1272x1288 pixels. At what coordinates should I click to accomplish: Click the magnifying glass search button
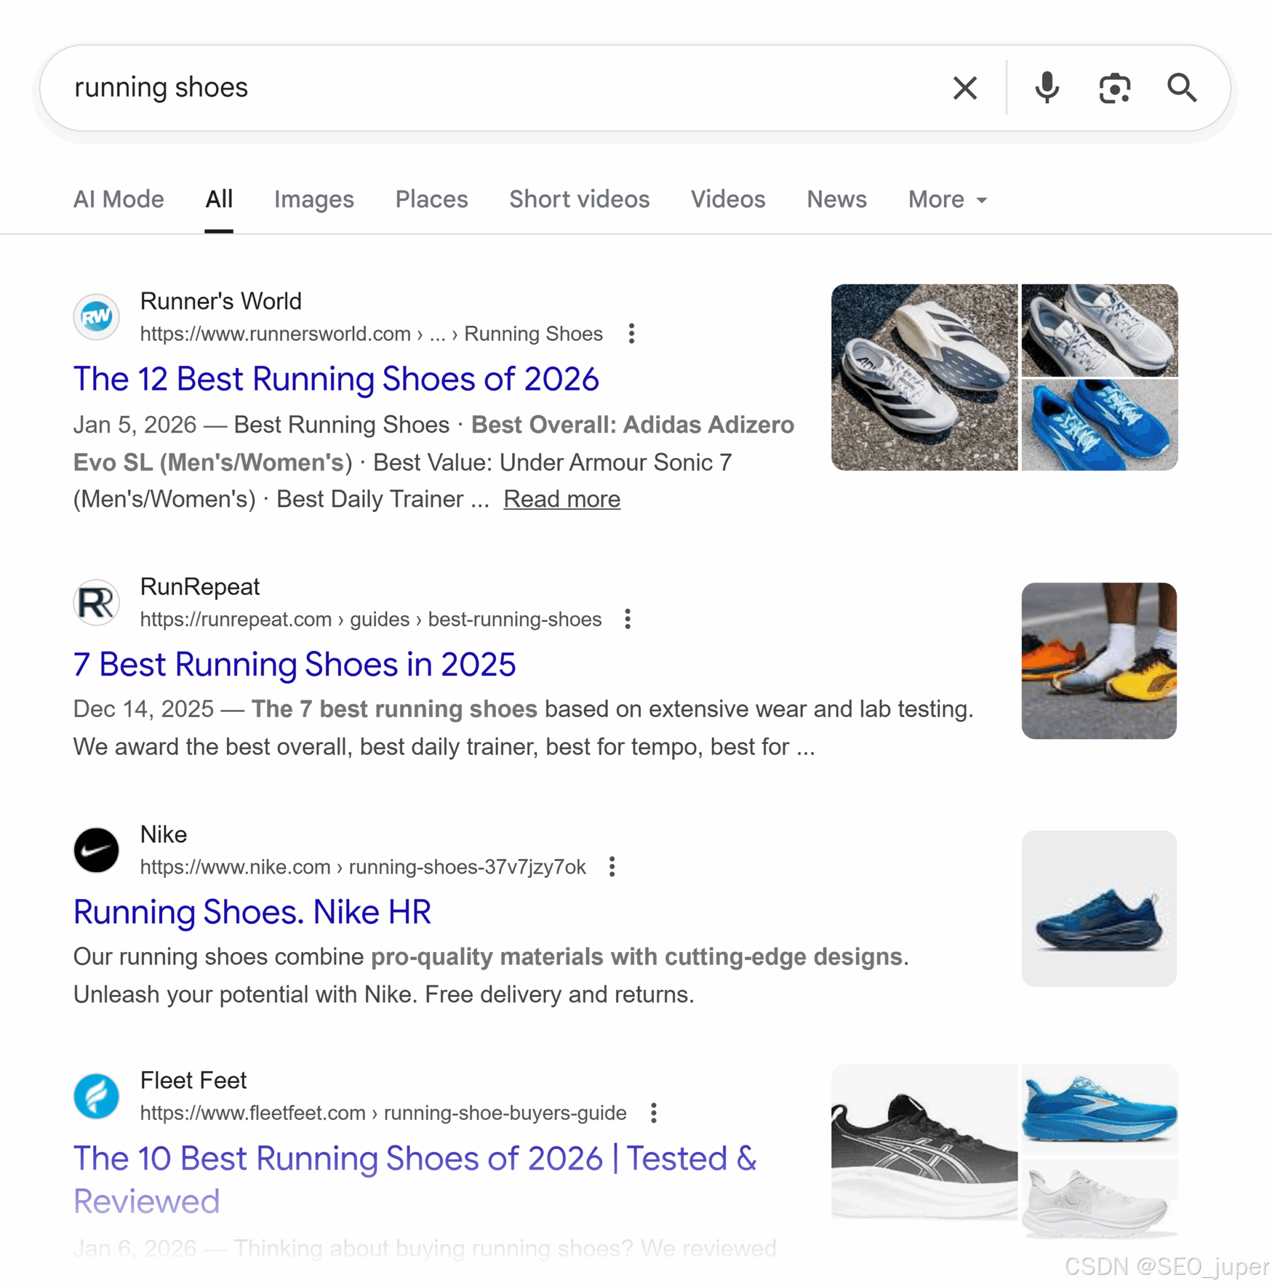(x=1181, y=88)
